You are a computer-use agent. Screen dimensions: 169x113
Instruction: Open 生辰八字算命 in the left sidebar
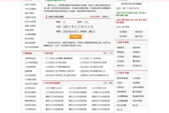30,5
